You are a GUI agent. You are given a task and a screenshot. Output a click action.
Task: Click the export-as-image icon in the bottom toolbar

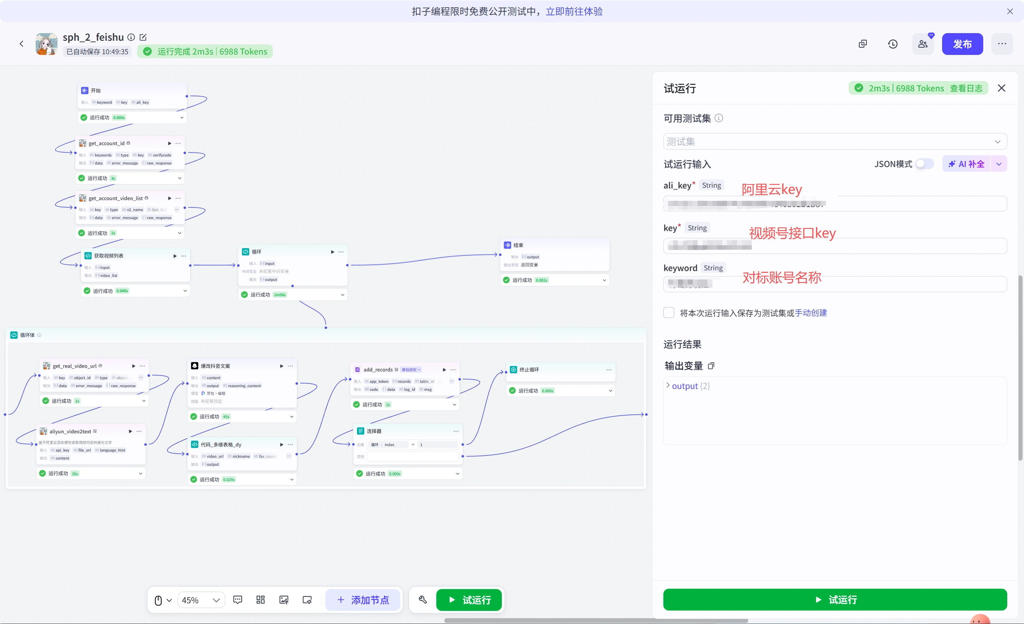coord(284,600)
